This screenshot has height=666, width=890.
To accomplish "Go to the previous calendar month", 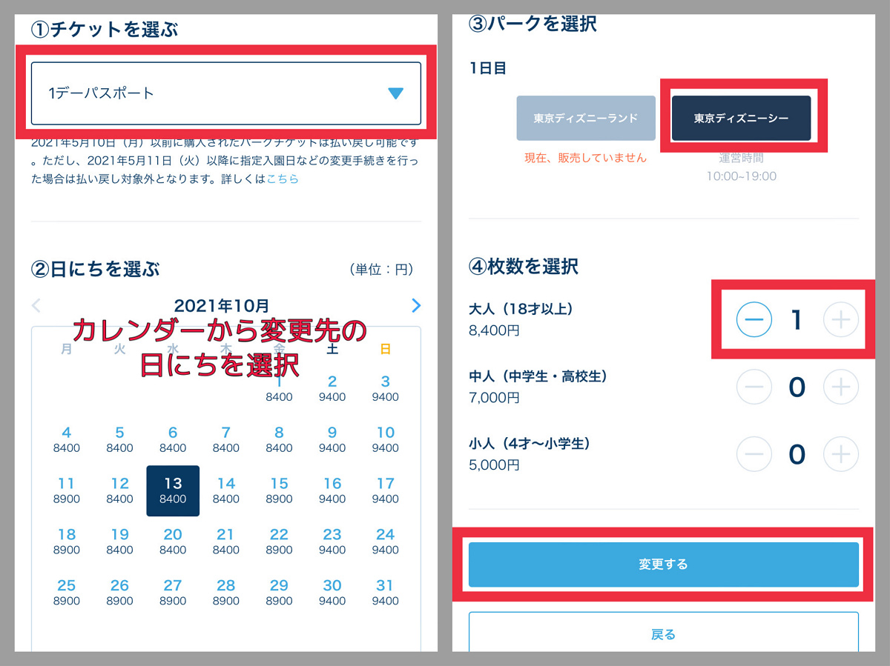I will 36,305.
